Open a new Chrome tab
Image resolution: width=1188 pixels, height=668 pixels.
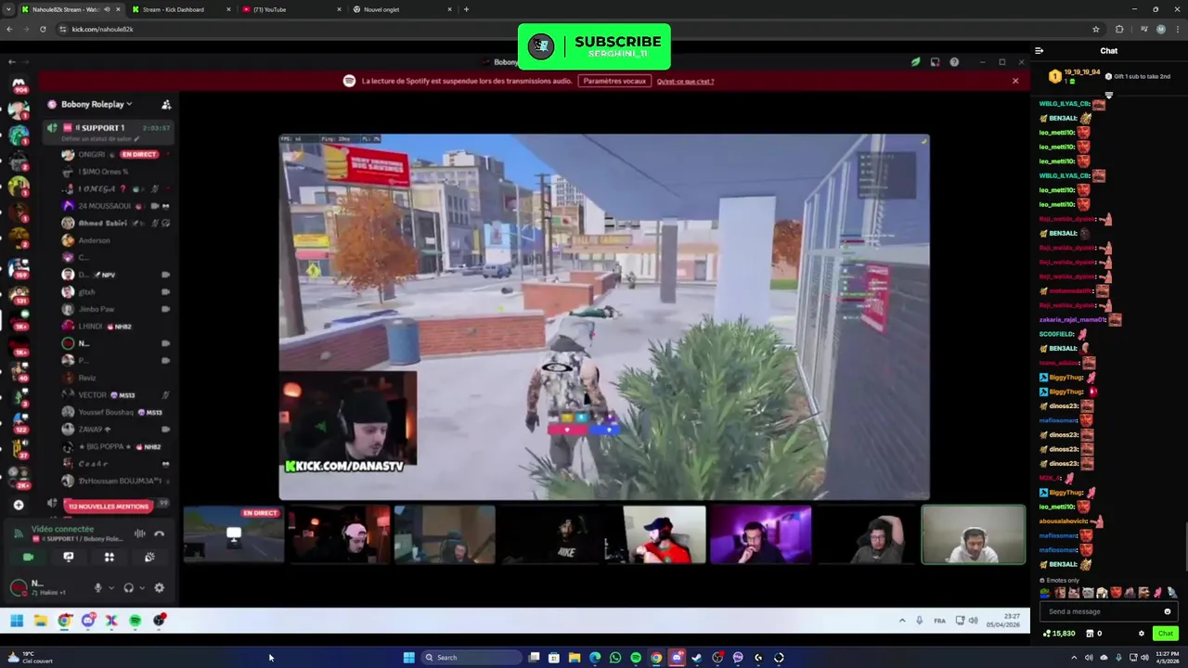point(466,9)
